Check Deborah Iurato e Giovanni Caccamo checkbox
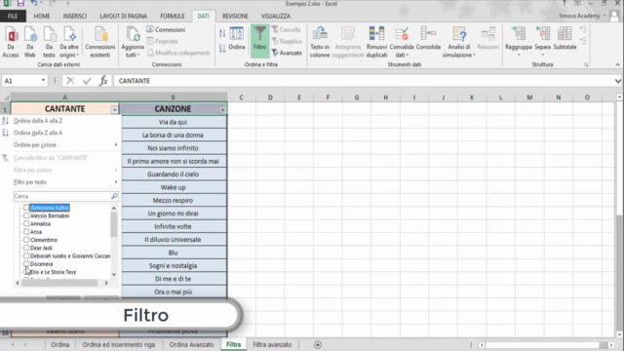 (x=26, y=255)
